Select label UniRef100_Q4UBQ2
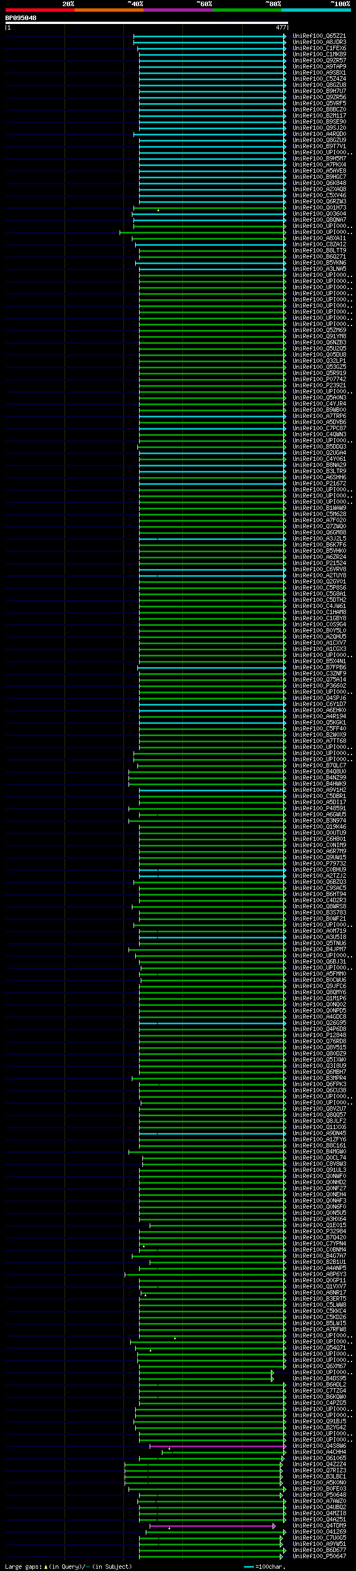The width and height of the screenshot is (356, 1571). click(319, 1507)
